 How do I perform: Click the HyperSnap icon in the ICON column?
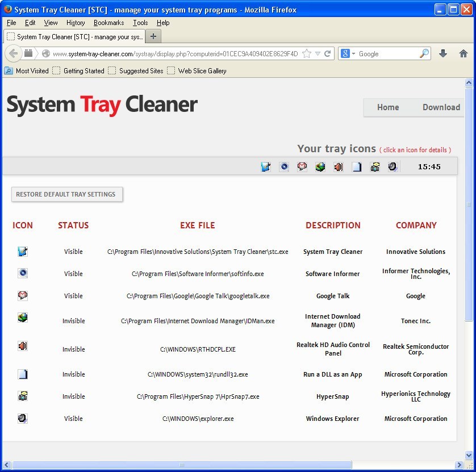click(x=22, y=396)
